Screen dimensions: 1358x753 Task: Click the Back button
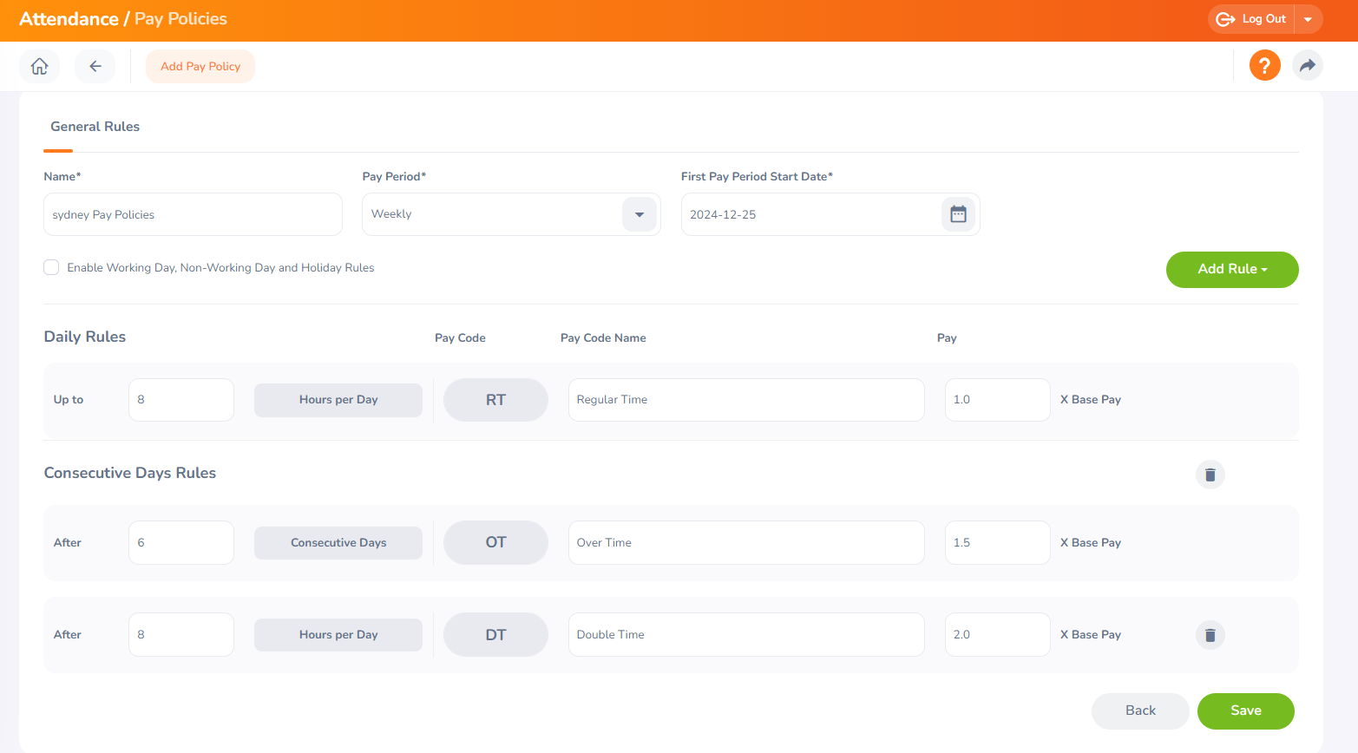click(x=1140, y=711)
